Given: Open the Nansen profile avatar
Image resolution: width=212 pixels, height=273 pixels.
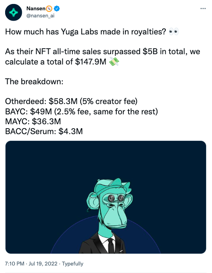Looking at the screenshot, I should click(x=13, y=13).
